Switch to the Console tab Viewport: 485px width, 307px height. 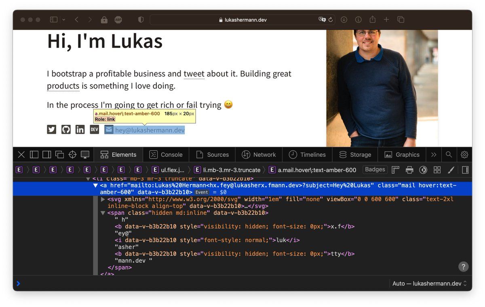click(x=166, y=155)
